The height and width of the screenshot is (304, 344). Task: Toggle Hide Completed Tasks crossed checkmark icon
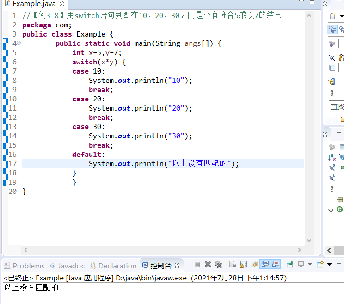point(332,58)
